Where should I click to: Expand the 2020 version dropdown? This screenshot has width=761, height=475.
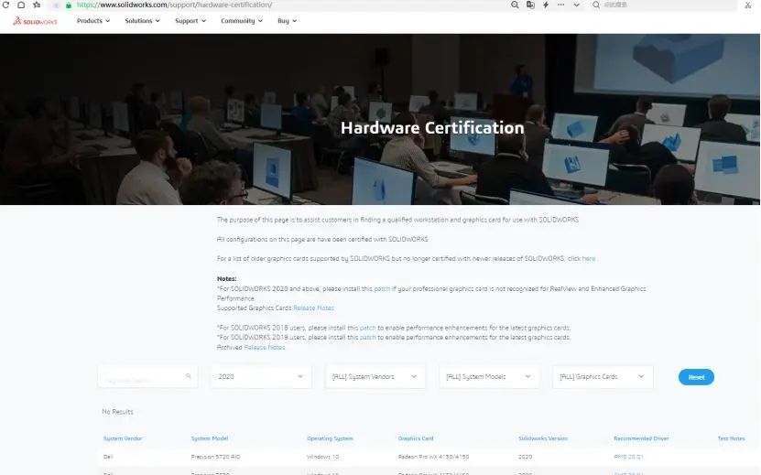coord(261,377)
